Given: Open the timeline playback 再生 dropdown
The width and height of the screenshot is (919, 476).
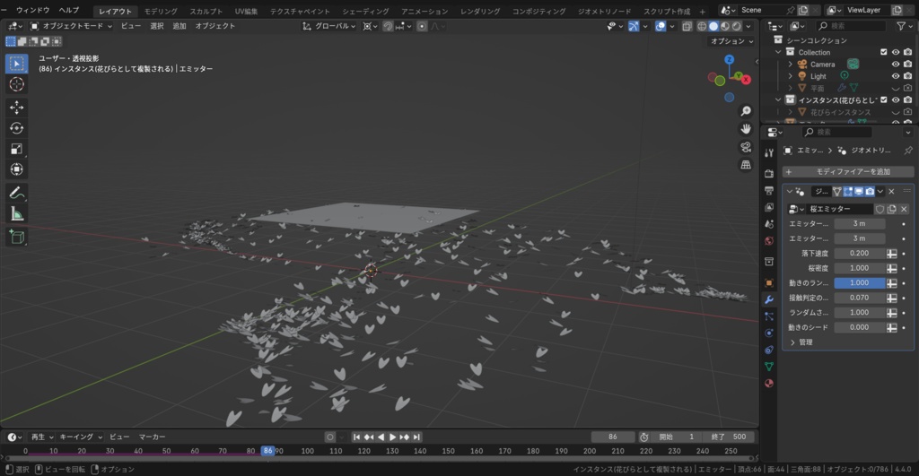Looking at the screenshot, I should [42, 437].
